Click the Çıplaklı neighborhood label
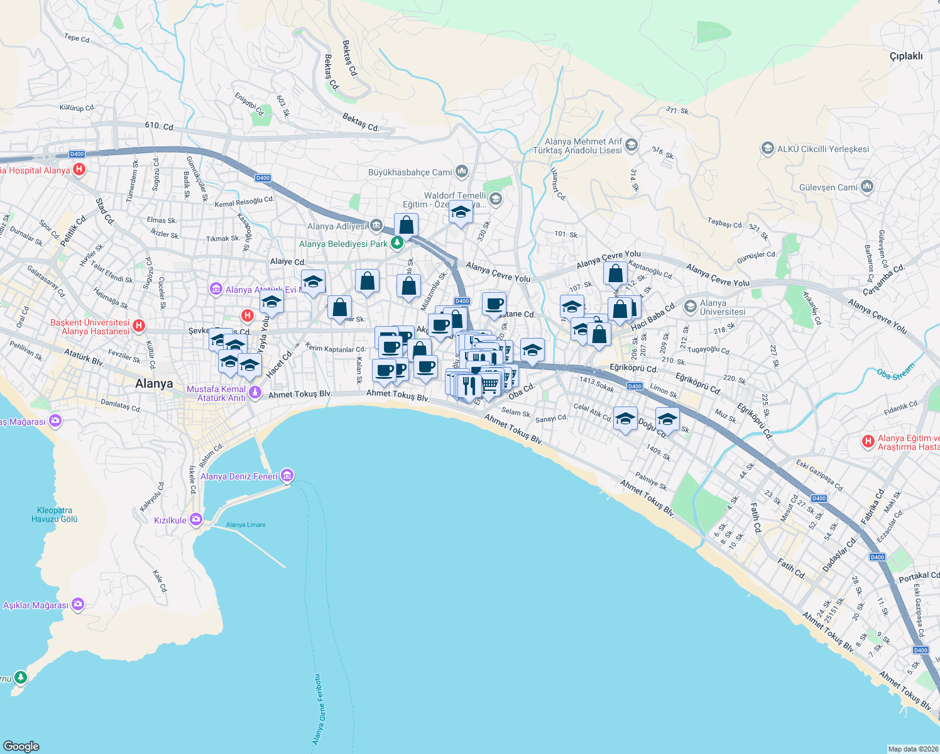940x754 pixels. (906, 56)
